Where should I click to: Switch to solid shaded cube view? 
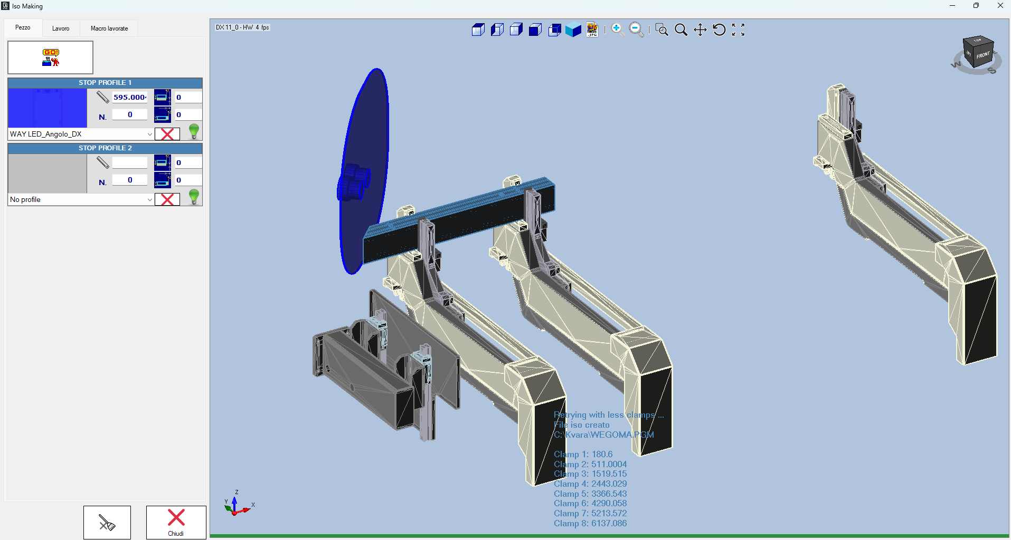573,30
